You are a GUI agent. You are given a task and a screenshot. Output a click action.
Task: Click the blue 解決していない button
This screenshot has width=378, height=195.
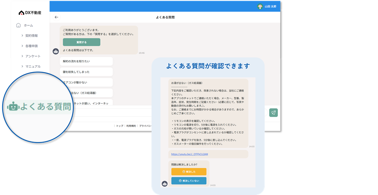pos(189,181)
